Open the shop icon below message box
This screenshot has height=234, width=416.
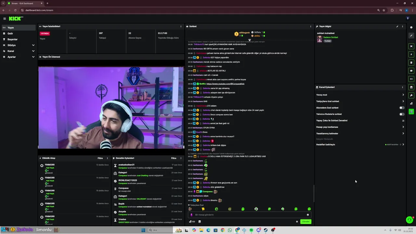click(x=200, y=222)
